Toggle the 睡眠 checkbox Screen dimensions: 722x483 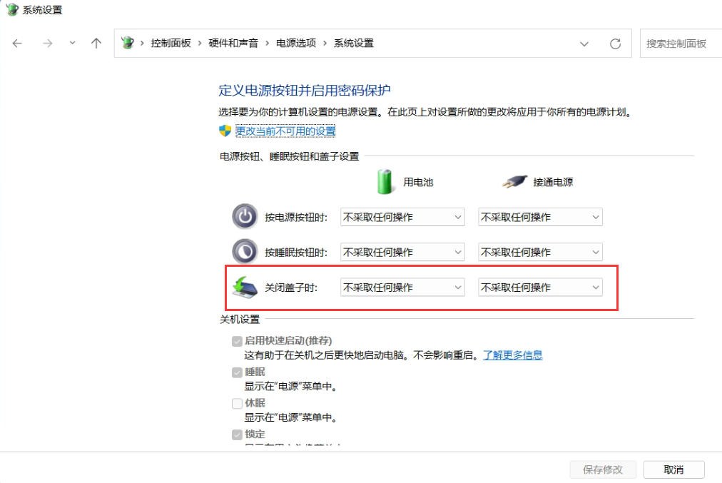238,371
